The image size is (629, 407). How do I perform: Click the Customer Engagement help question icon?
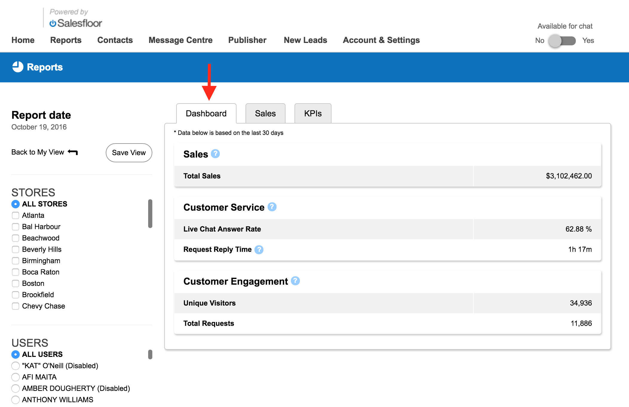(x=295, y=281)
